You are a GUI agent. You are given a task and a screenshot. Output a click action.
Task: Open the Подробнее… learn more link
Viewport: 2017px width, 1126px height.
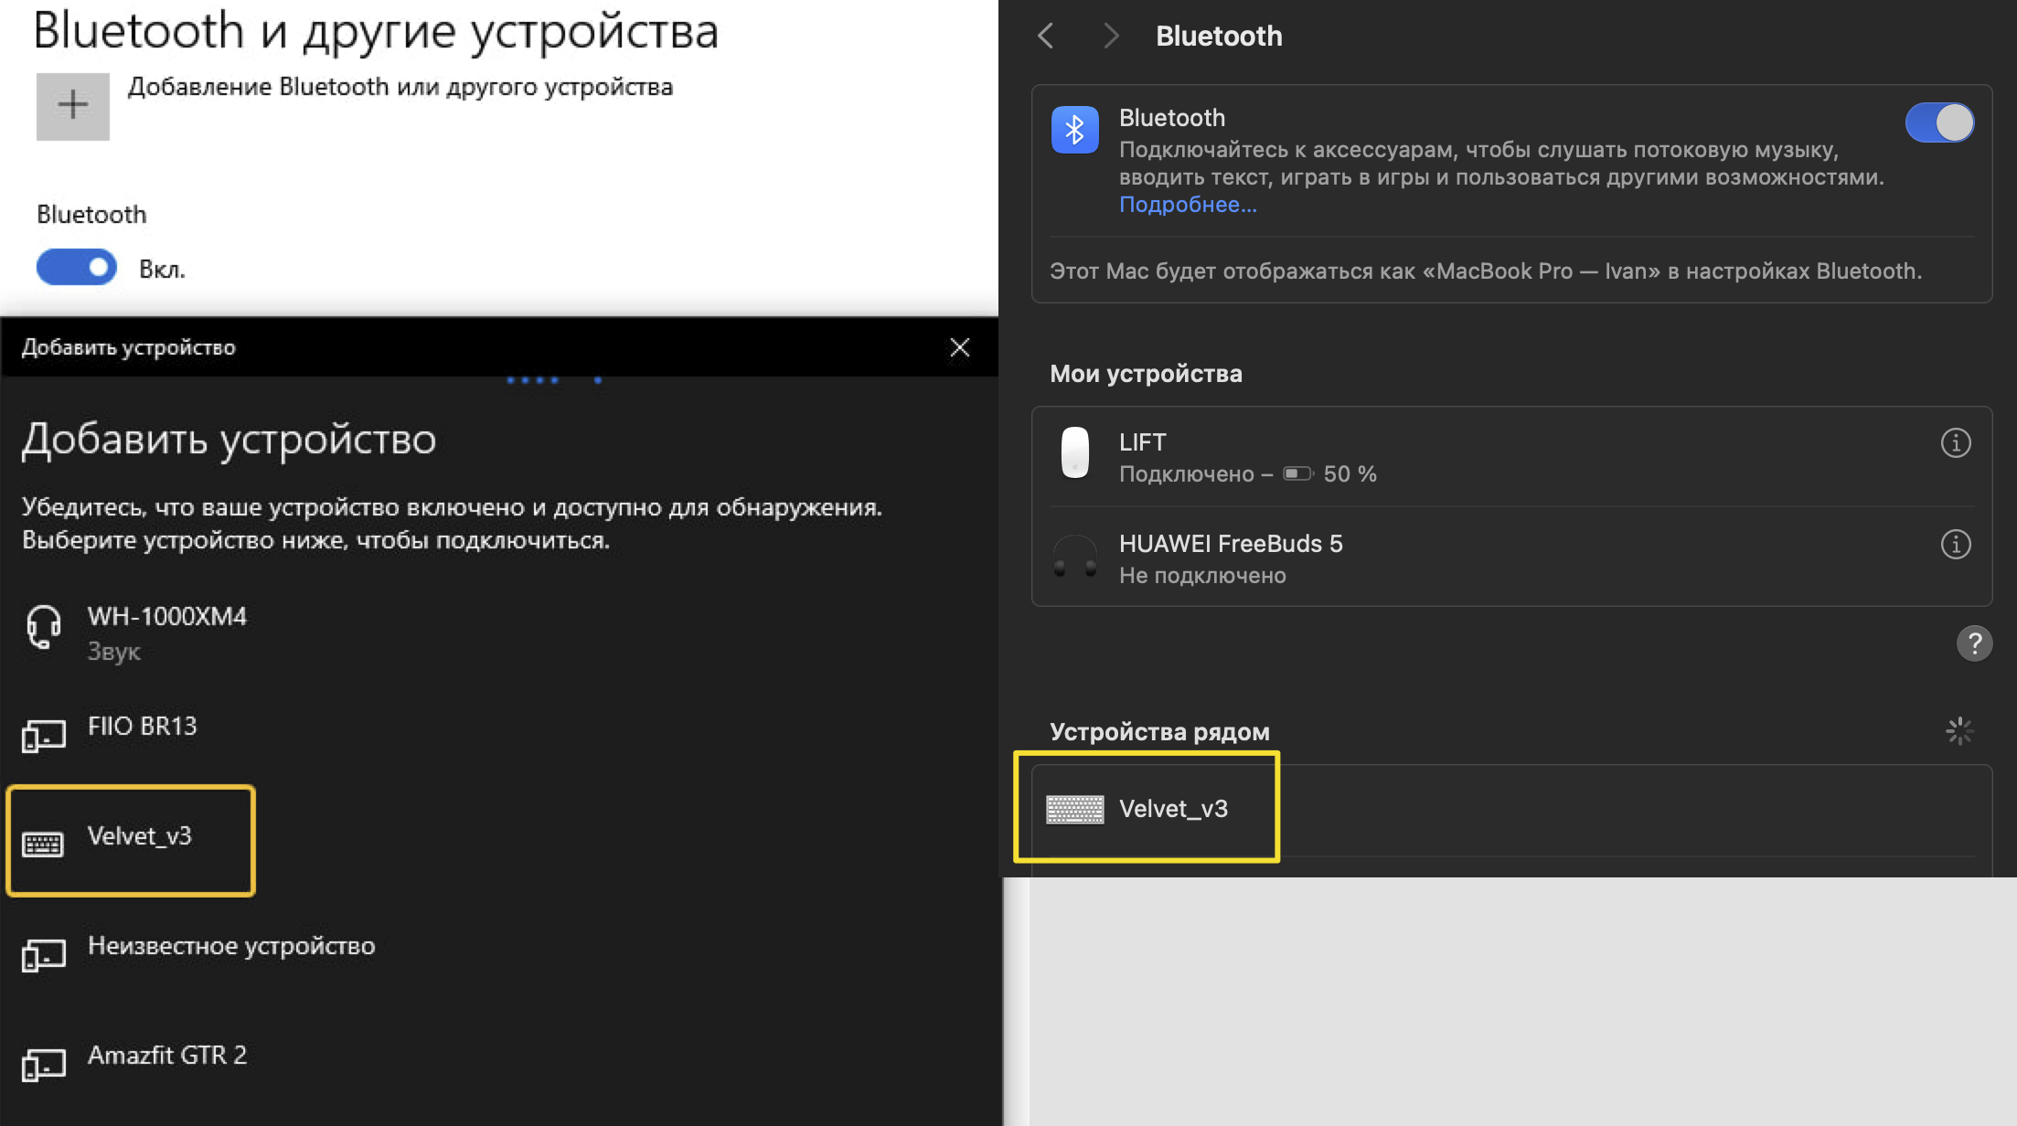[1188, 205]
